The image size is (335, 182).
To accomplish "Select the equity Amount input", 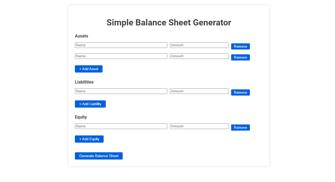I will pyautogui.click(x=199, y=126).
